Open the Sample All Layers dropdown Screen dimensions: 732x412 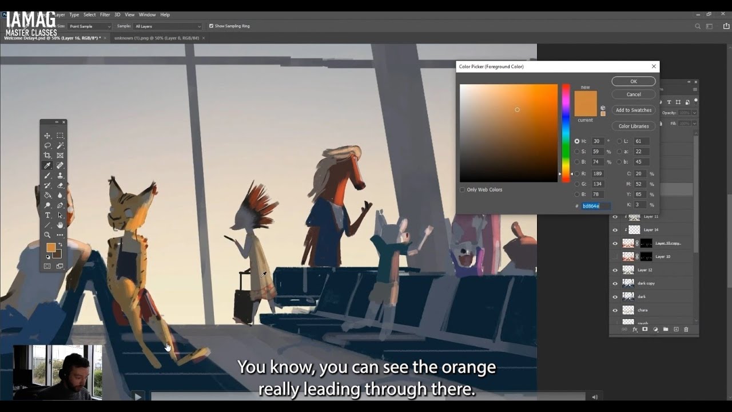click(168, 26)
